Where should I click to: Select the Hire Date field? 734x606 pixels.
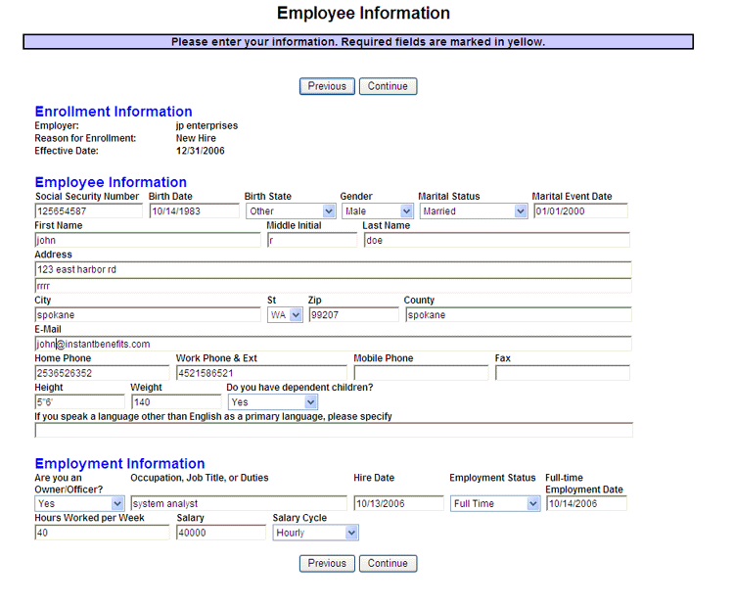point(398,503)
